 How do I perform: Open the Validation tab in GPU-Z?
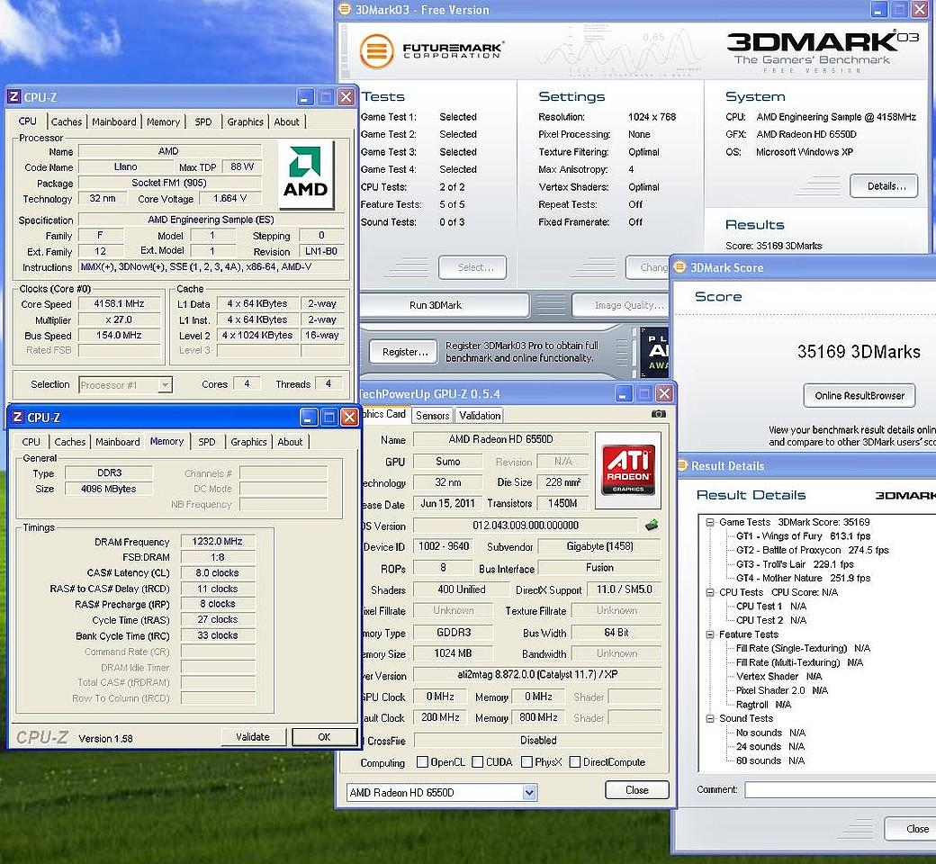tap(480, 416)
